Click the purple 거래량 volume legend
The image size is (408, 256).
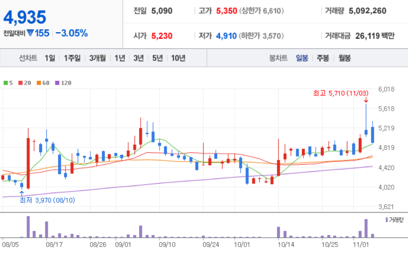click(x=395, y=220)
